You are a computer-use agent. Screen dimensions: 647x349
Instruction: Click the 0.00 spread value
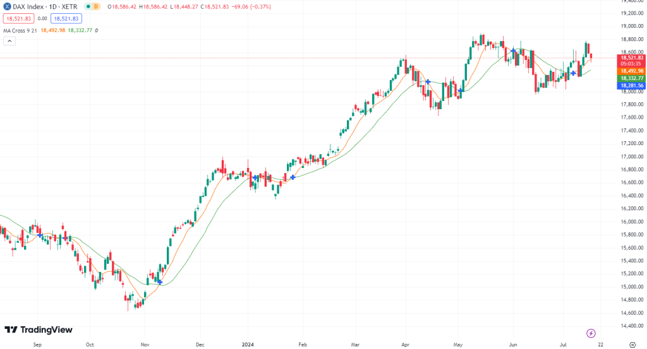tap(42, 18)
